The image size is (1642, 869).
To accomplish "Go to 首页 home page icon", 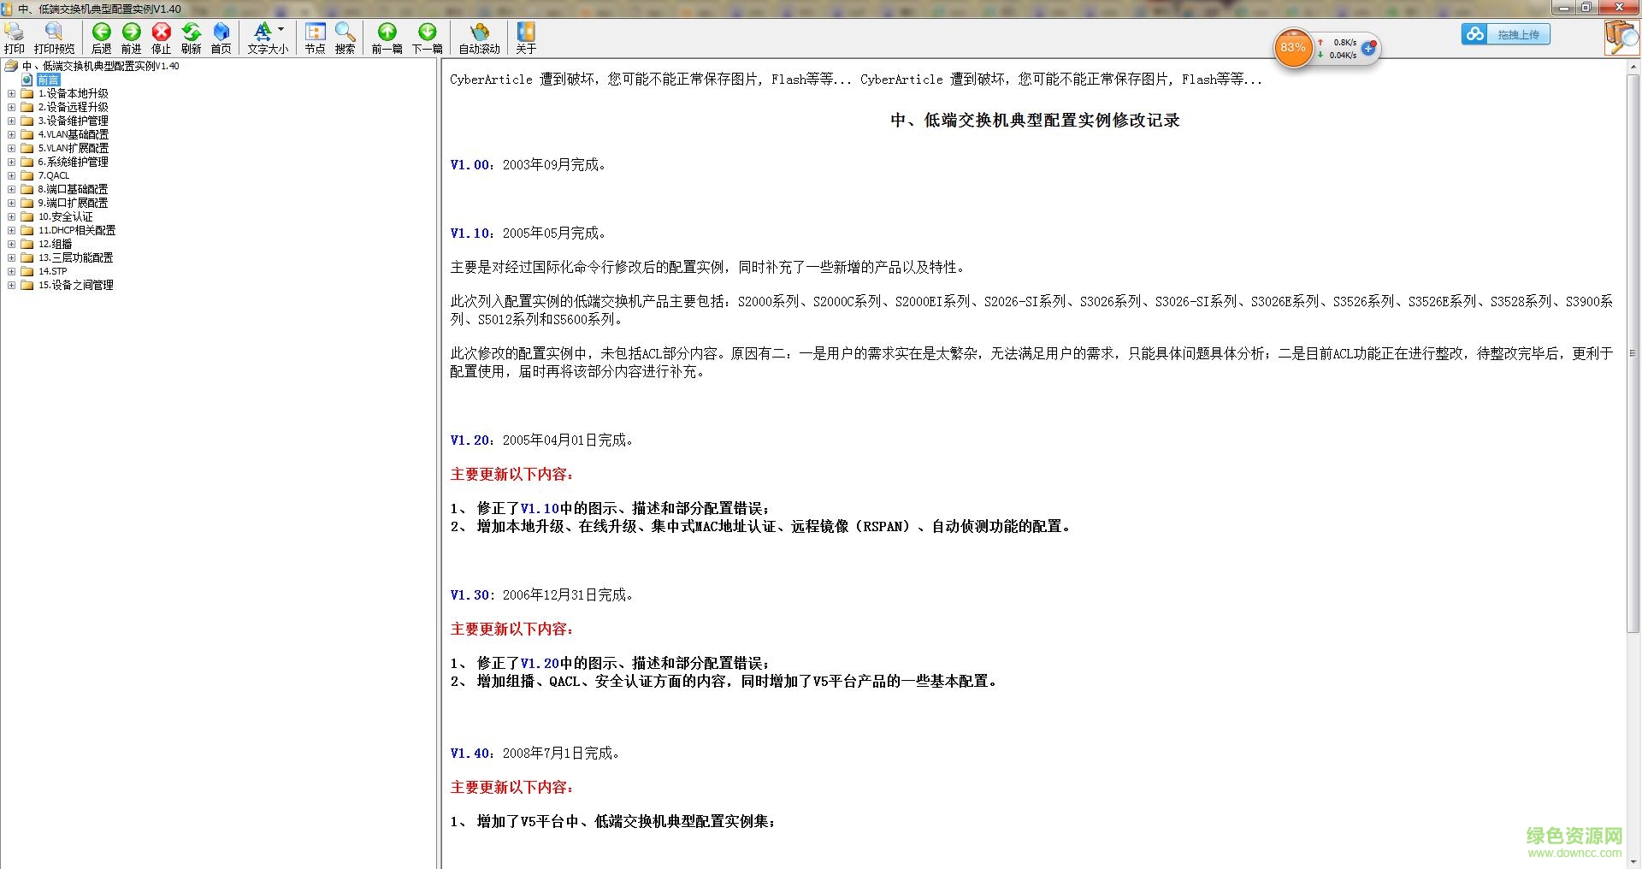I will (220, 38).
